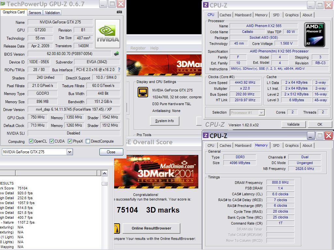The width and height of the screenshot is (334, 250).
Task: Click the Multiplier x 22.0 value
Action: [245, 88]
